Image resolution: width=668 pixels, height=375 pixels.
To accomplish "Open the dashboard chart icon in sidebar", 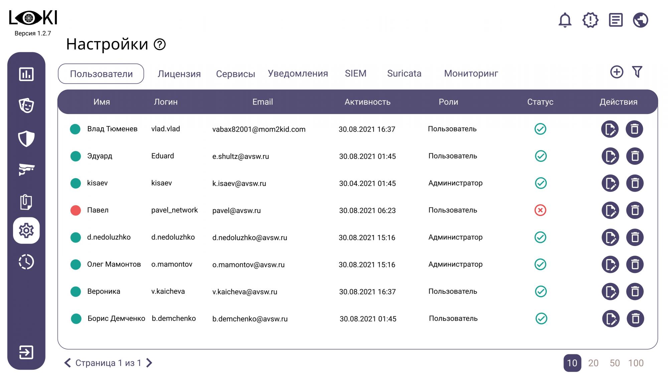I will pyautogui.click(x=26, y=74).
